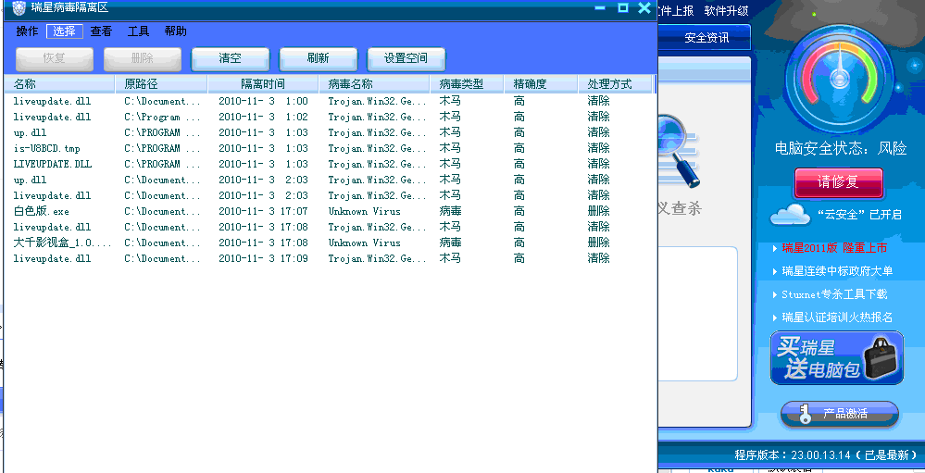
Task: Select the is-U8BCD.tmp row
Action: [x=330, y=148]
